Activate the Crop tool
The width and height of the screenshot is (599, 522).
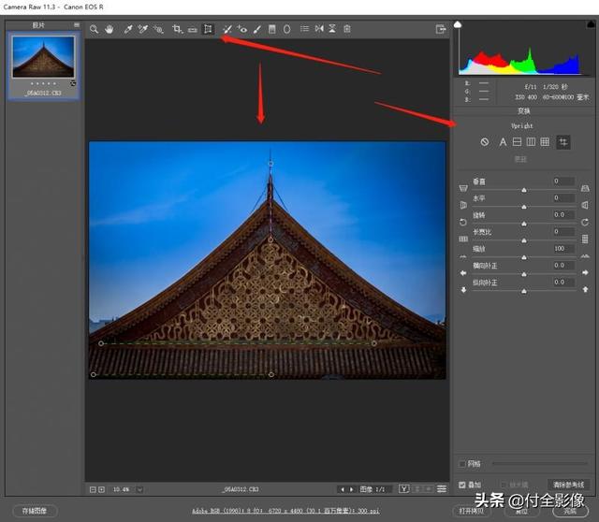click(176, 29)
